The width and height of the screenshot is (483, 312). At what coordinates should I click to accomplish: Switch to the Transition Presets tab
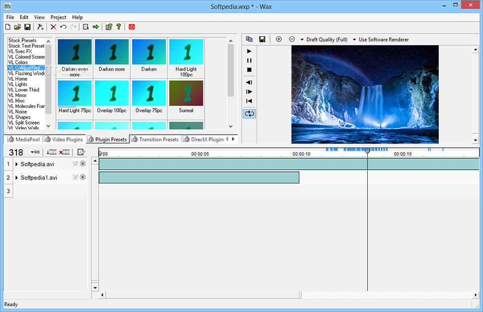[x=155, y=139]
